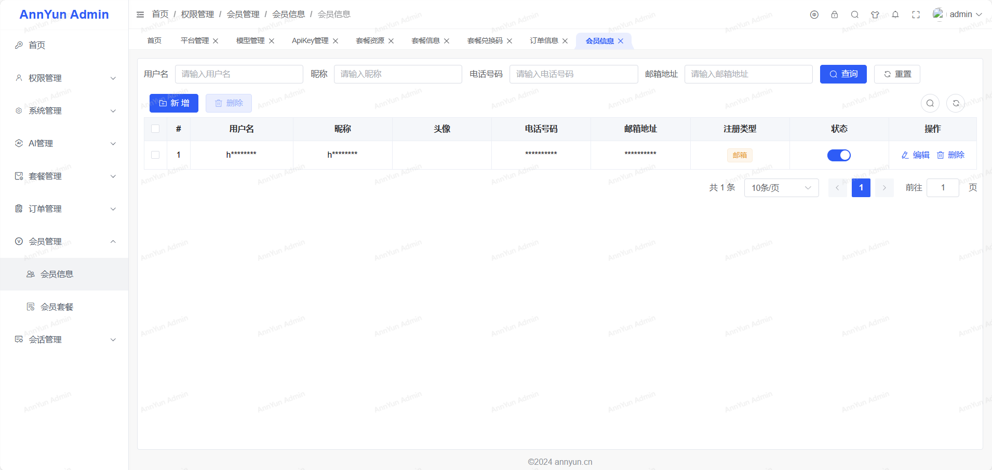
Task: Open the 10条/页 page size dropdown
Action: 781,188
